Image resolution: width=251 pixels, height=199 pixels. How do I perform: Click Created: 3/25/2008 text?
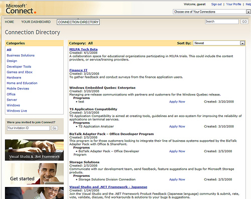(84, 74)
